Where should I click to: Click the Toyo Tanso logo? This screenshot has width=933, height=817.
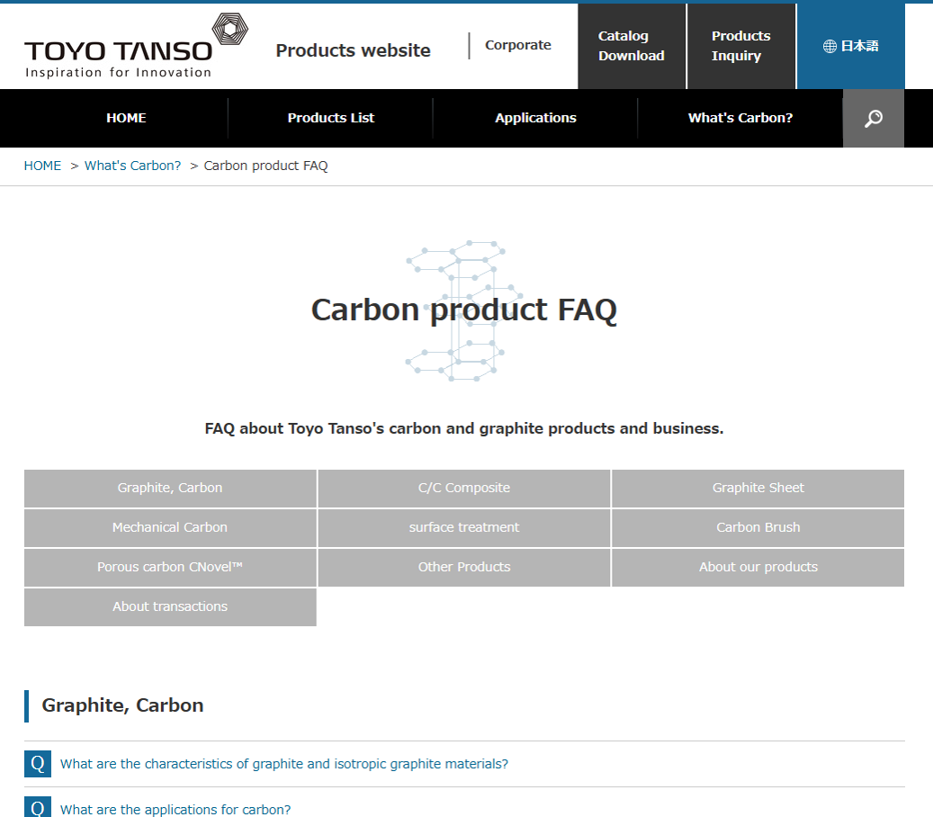(136, 46)
